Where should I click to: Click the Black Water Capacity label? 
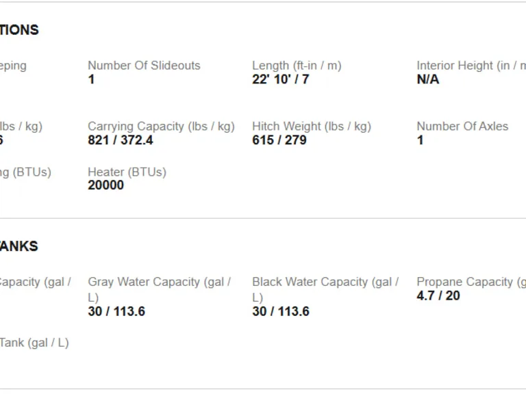point(325,289)
